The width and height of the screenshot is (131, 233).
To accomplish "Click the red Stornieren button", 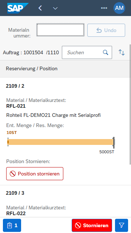I will click(92, 225).
